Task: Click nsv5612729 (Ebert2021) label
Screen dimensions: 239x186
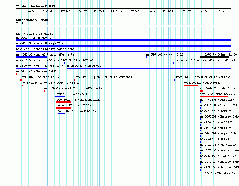Action: [x=218, y=111]
